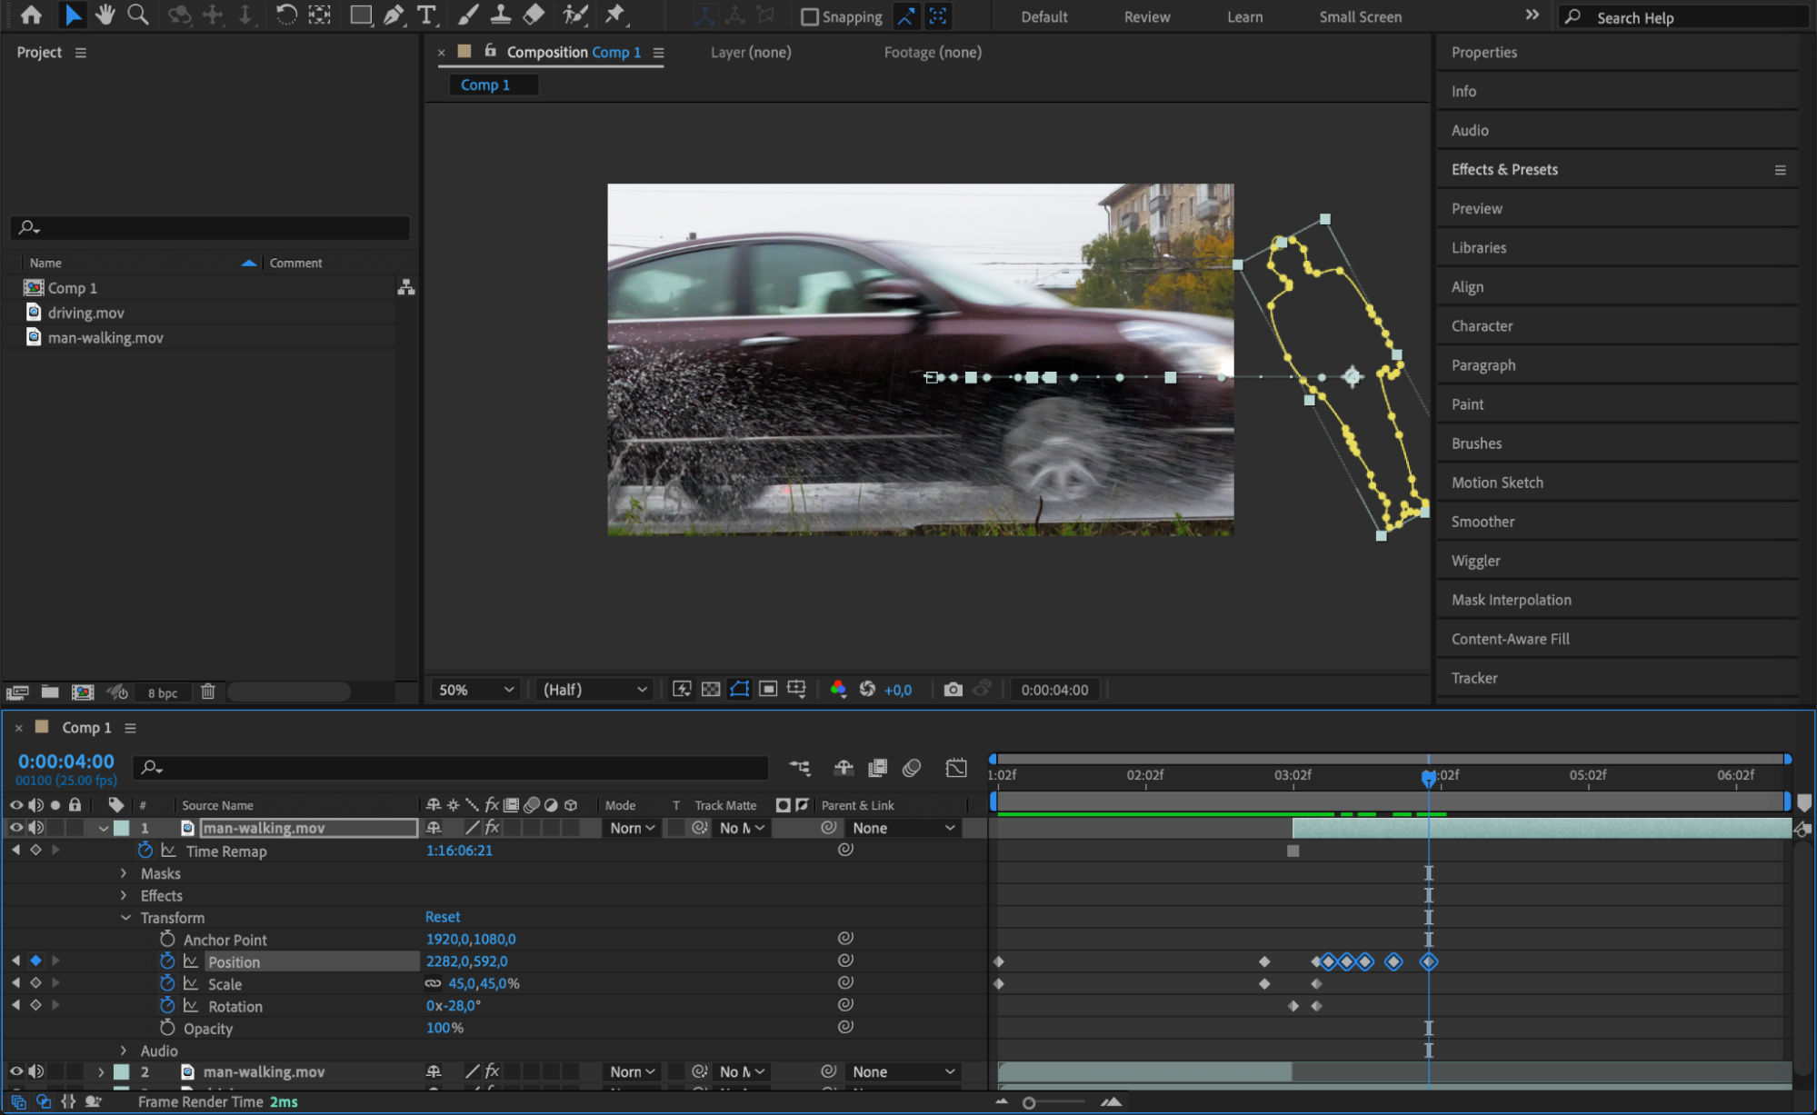Viewport: 1817px width, 1115px height.
Task: Select the Pen tool in toolbar
Action: tap(394, 15)
